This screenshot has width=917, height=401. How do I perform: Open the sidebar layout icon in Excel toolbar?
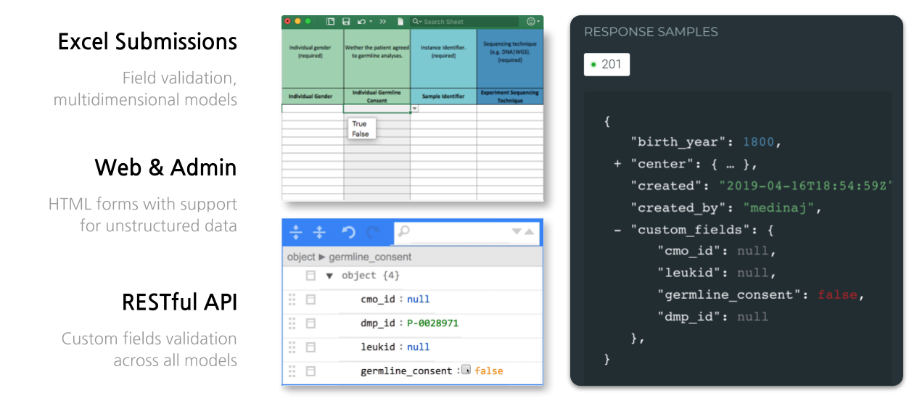pos(331,22)
